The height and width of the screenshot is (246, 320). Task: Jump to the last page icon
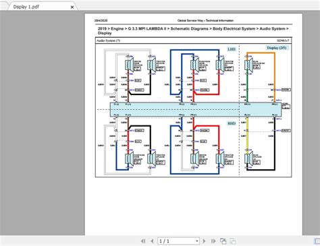click(x=213, y=241)
